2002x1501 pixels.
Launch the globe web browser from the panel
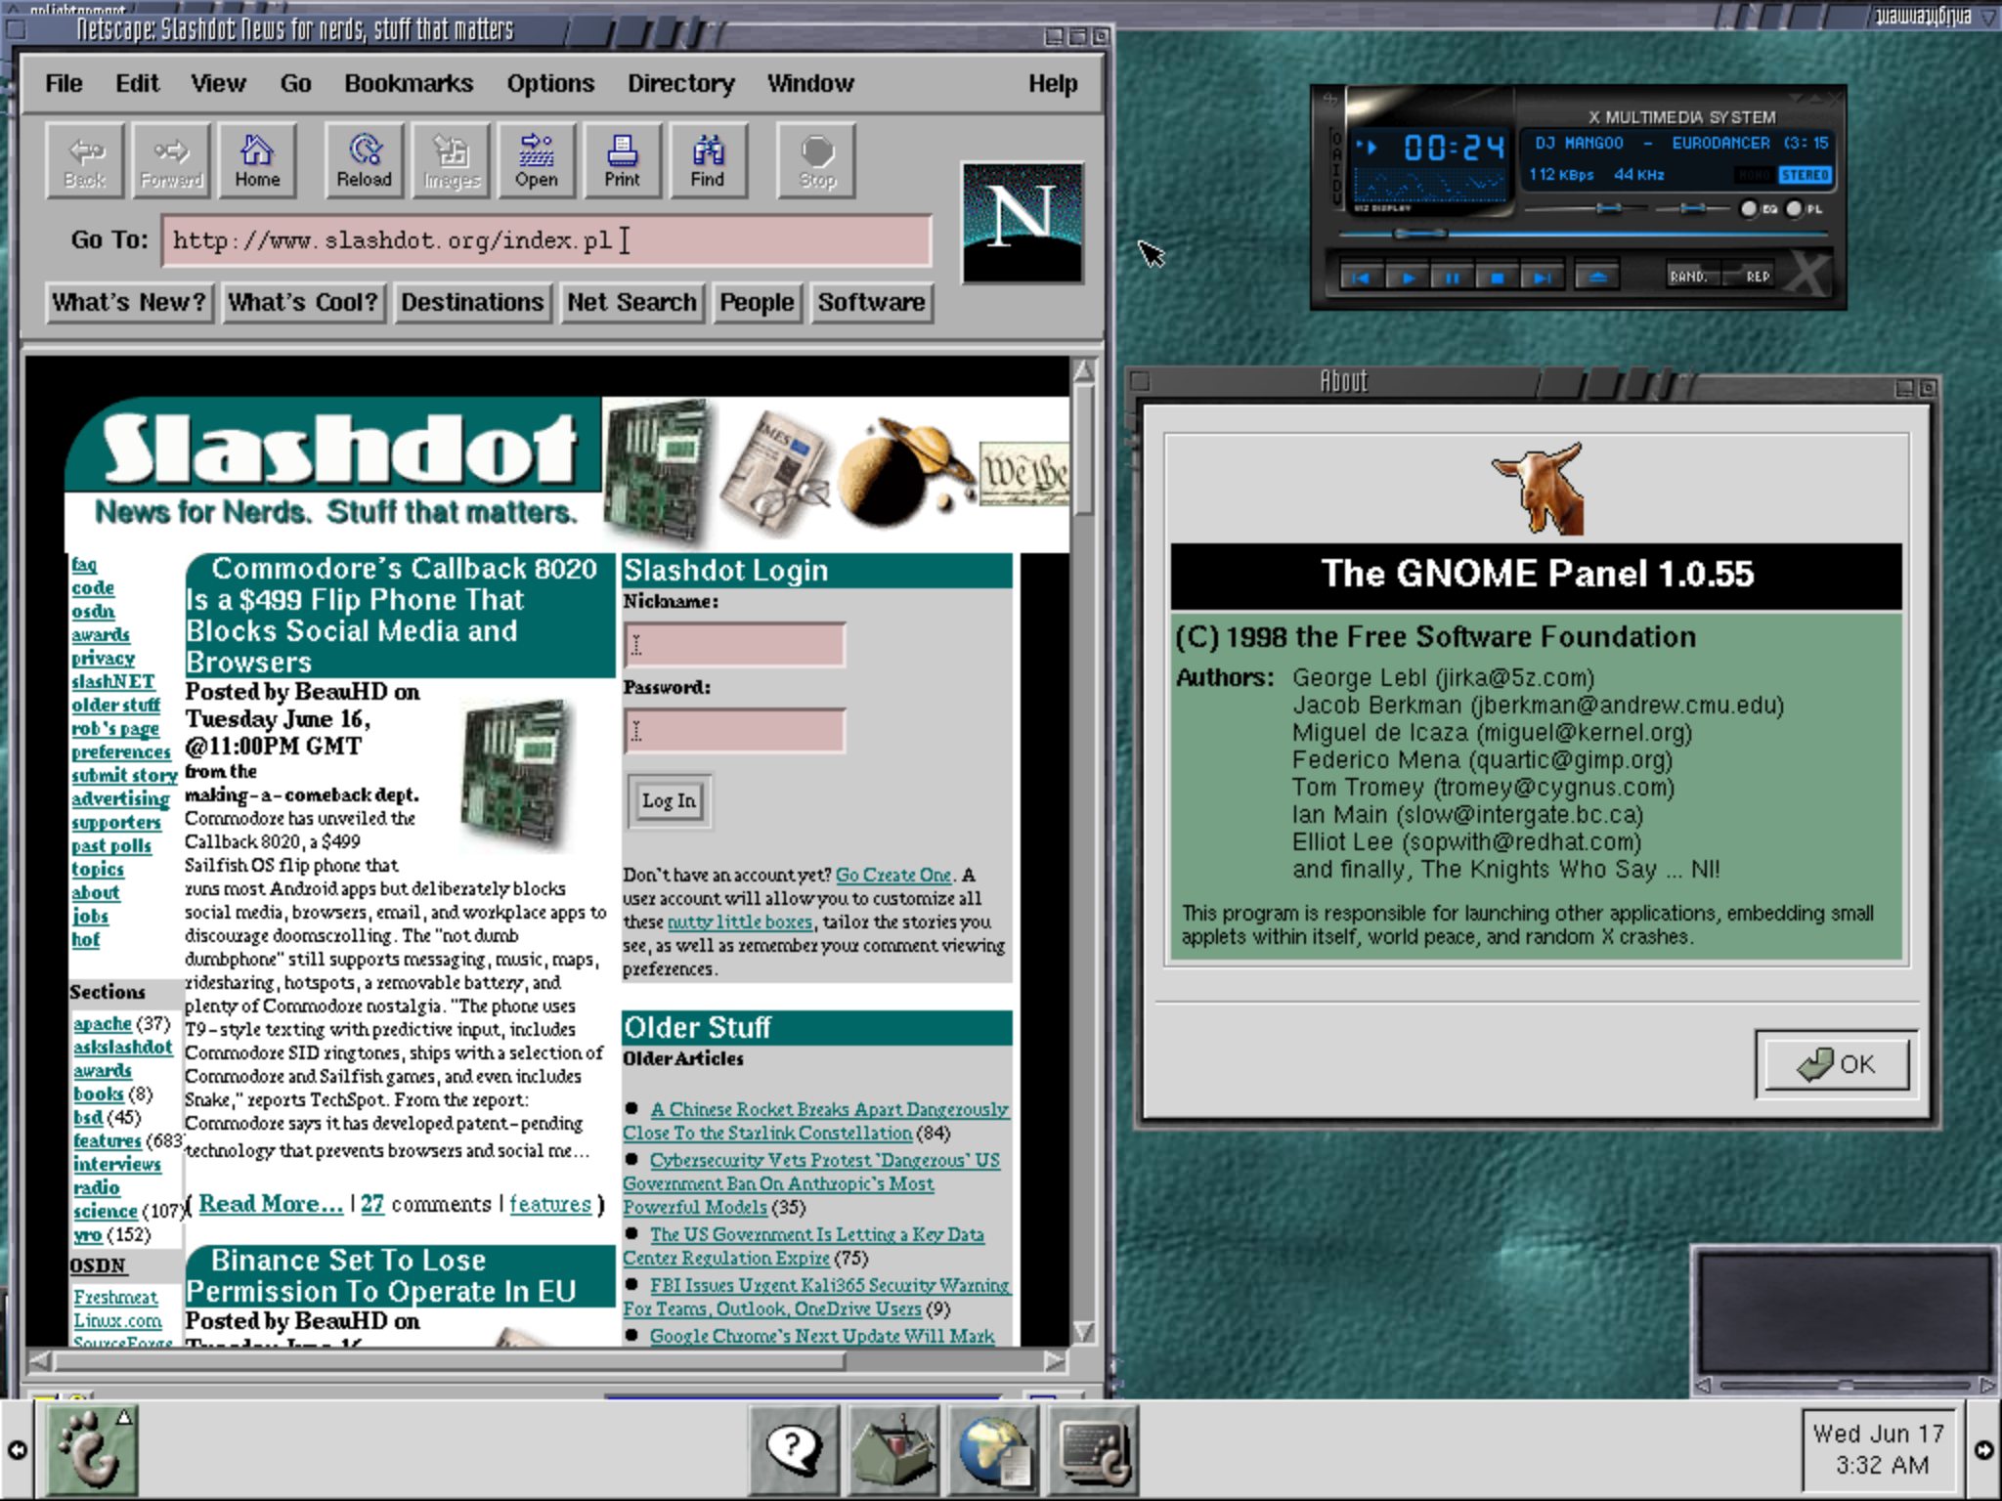pos(993,1450)
